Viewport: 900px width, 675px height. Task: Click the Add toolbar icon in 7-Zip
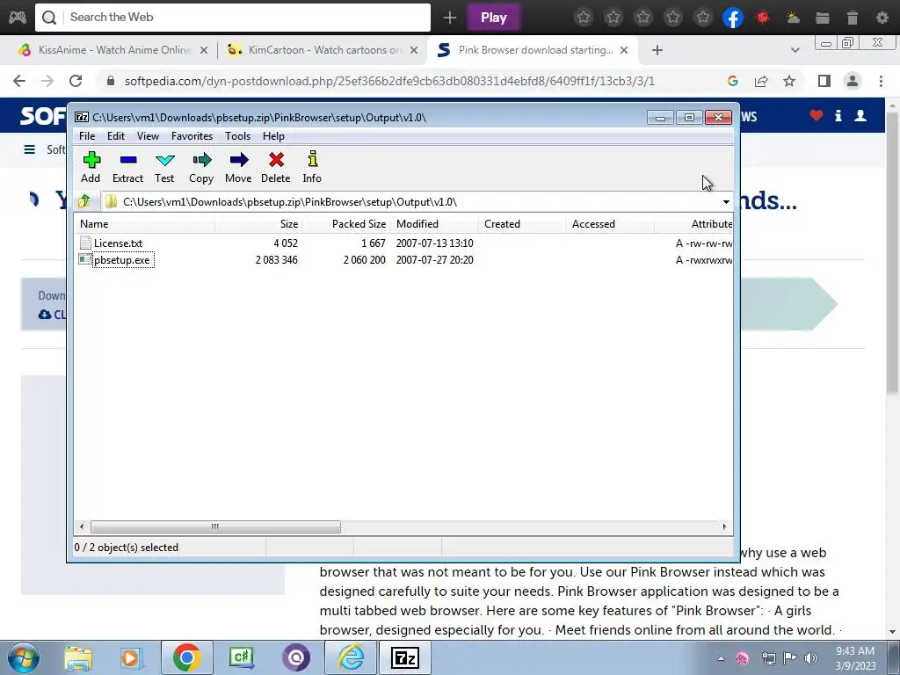click(91, 167)
